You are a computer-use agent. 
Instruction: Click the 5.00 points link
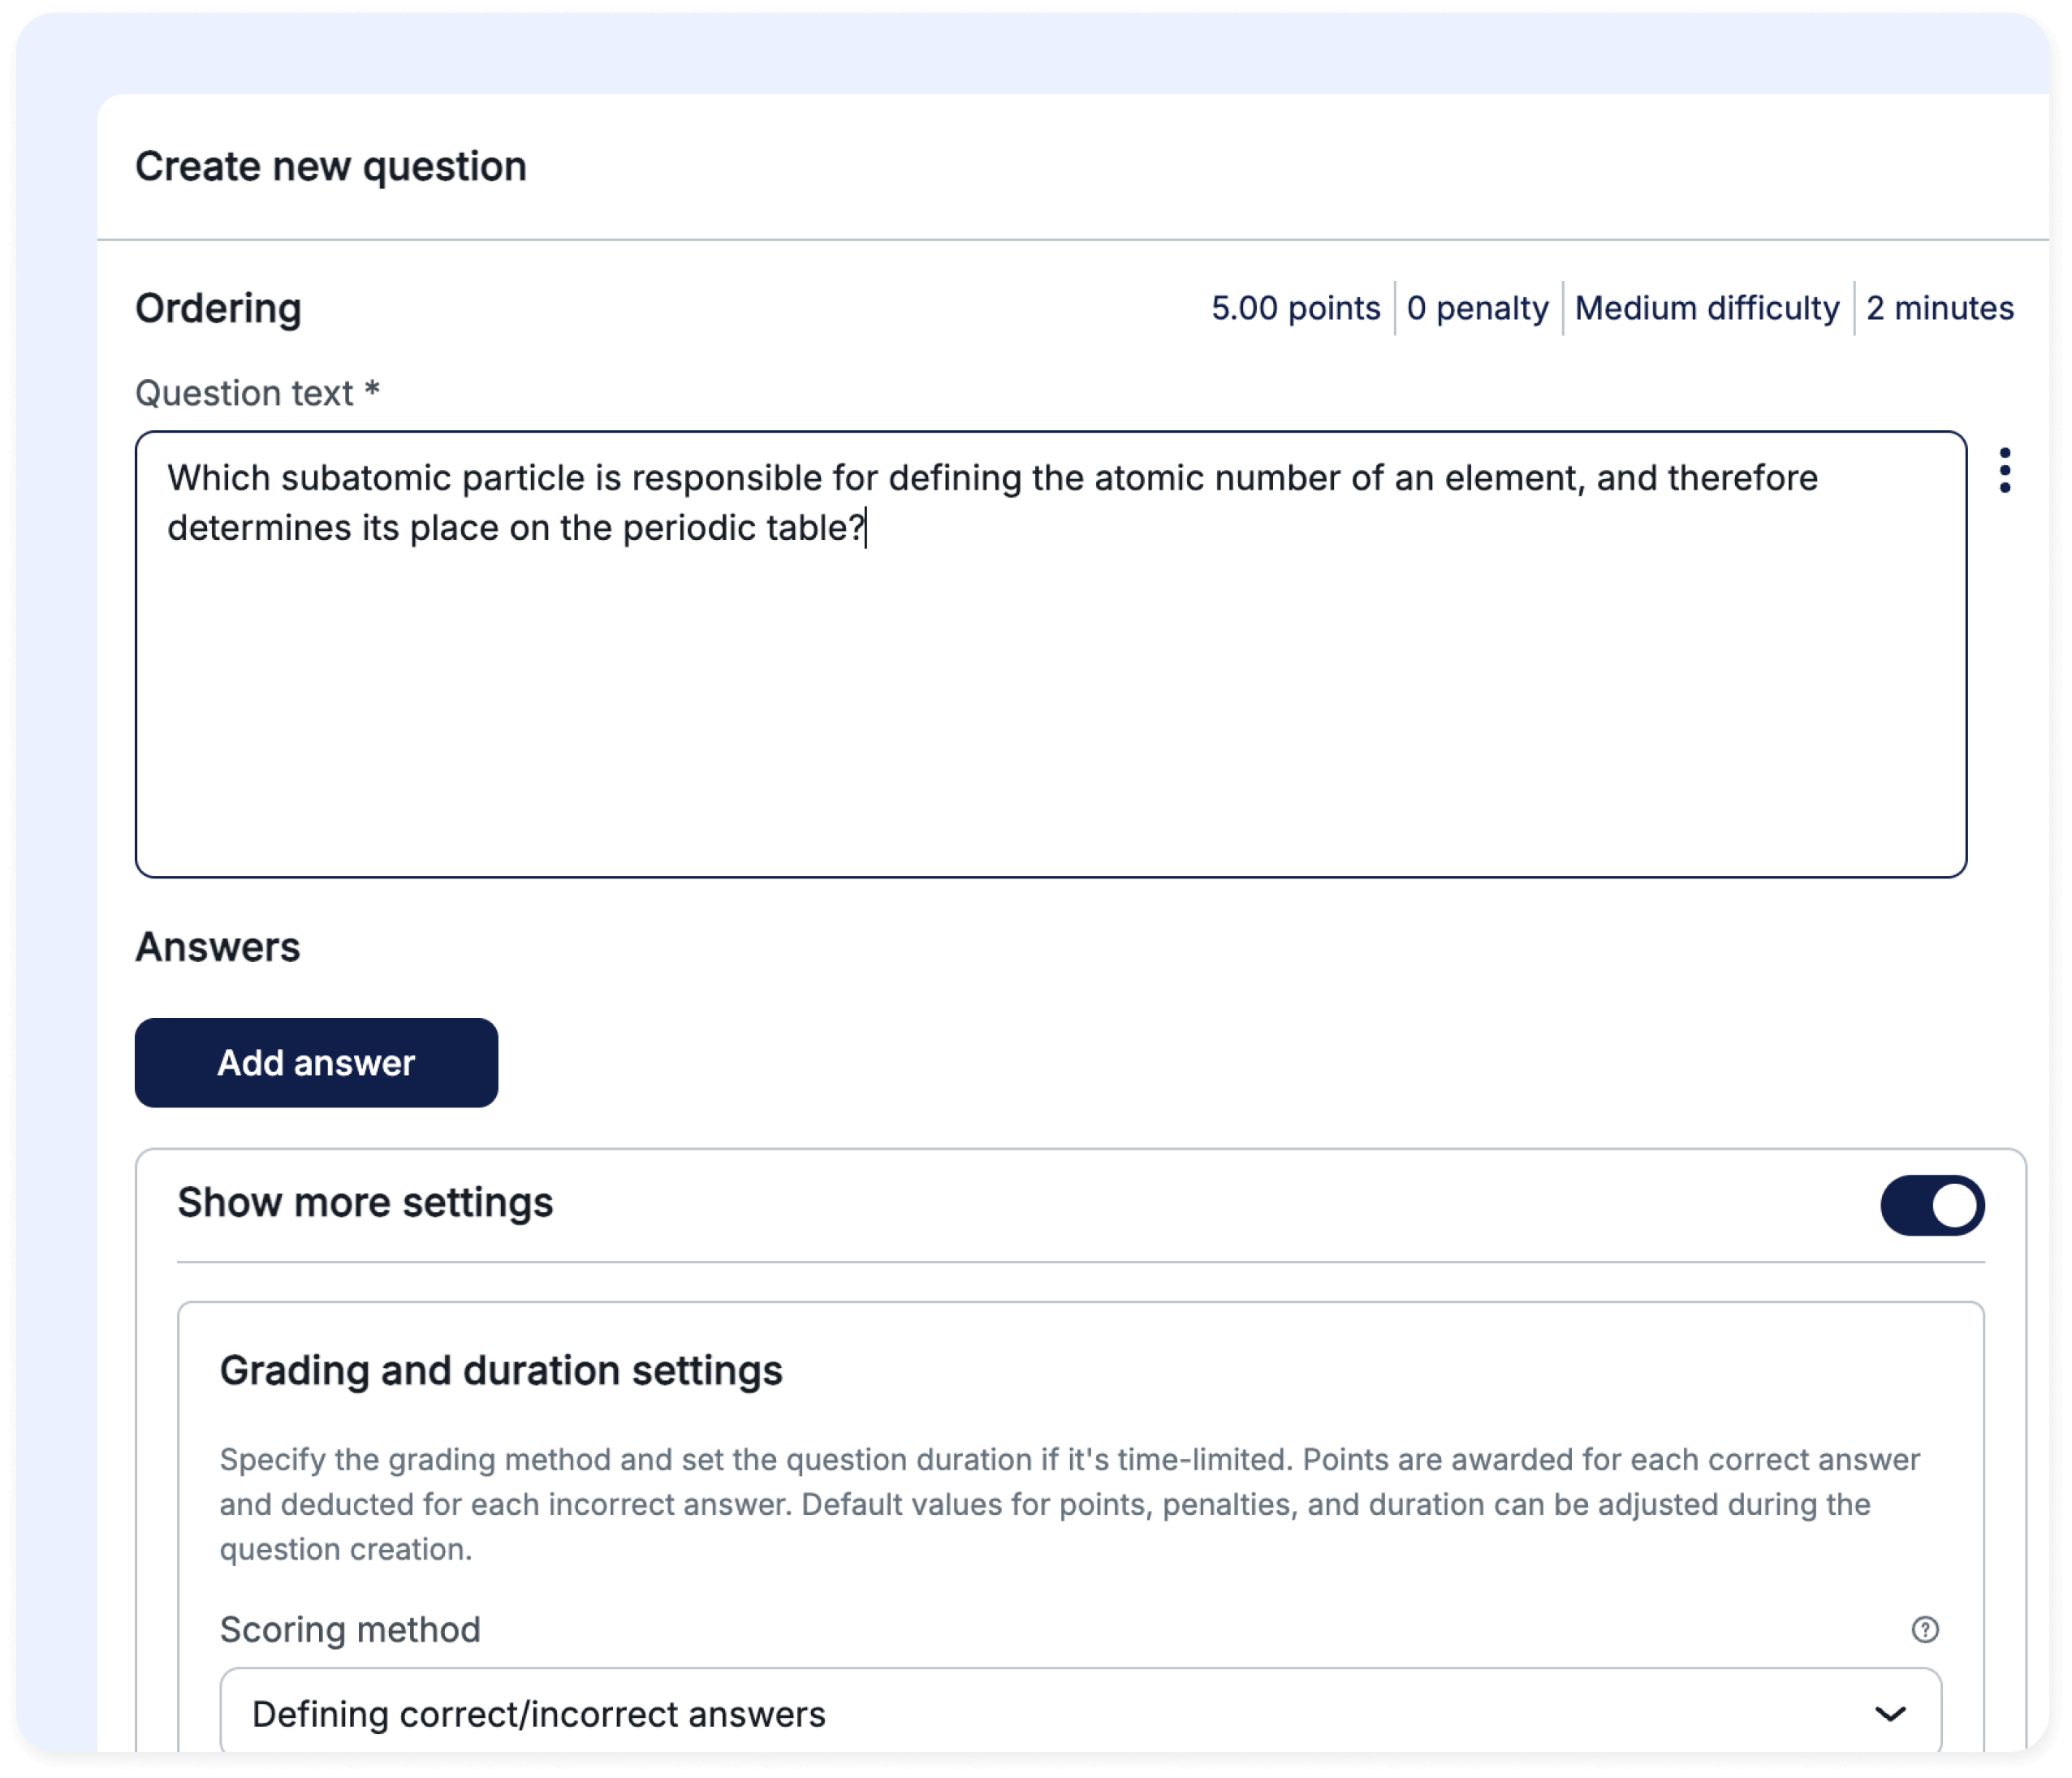click(1295, 308)
